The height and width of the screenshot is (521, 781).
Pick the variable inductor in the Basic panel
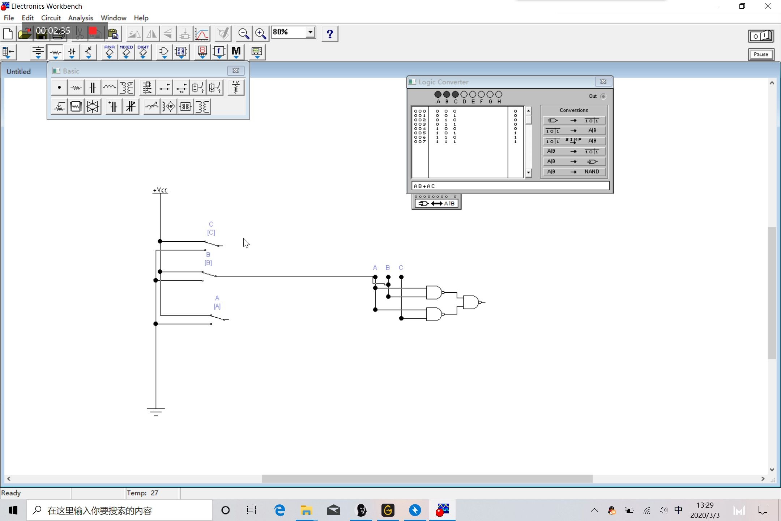[151, 107]
